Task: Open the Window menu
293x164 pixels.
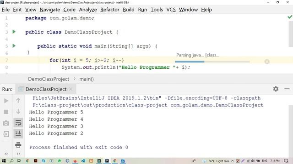Action: [x=188, y=10]
